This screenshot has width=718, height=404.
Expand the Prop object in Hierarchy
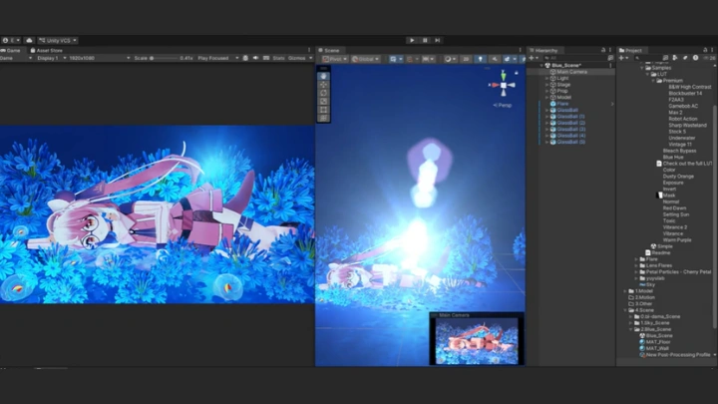click(x=546, y=91)
